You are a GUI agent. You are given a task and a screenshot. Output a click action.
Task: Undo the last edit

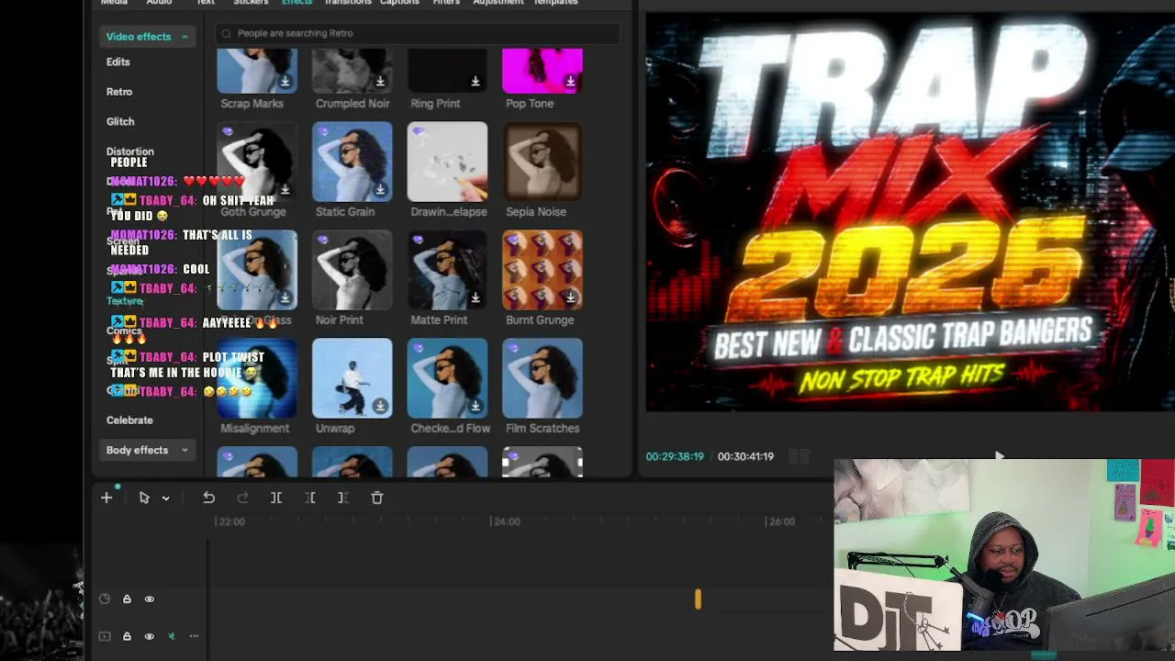coord(209,498)
